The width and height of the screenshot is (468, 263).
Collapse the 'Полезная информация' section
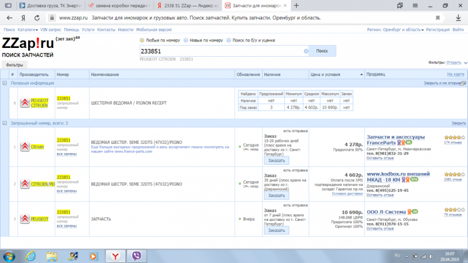coord(5,84)
